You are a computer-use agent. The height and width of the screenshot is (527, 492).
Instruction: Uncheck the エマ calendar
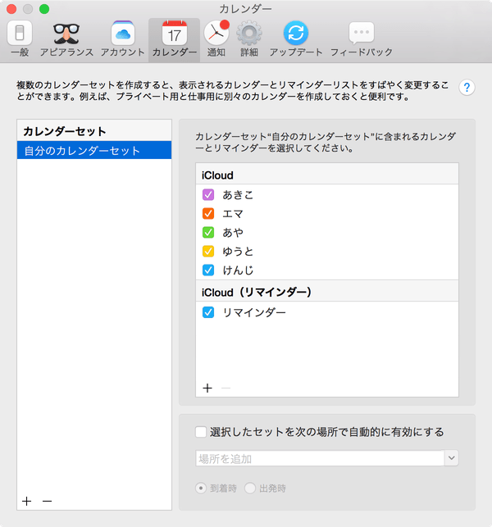(208, 213)
